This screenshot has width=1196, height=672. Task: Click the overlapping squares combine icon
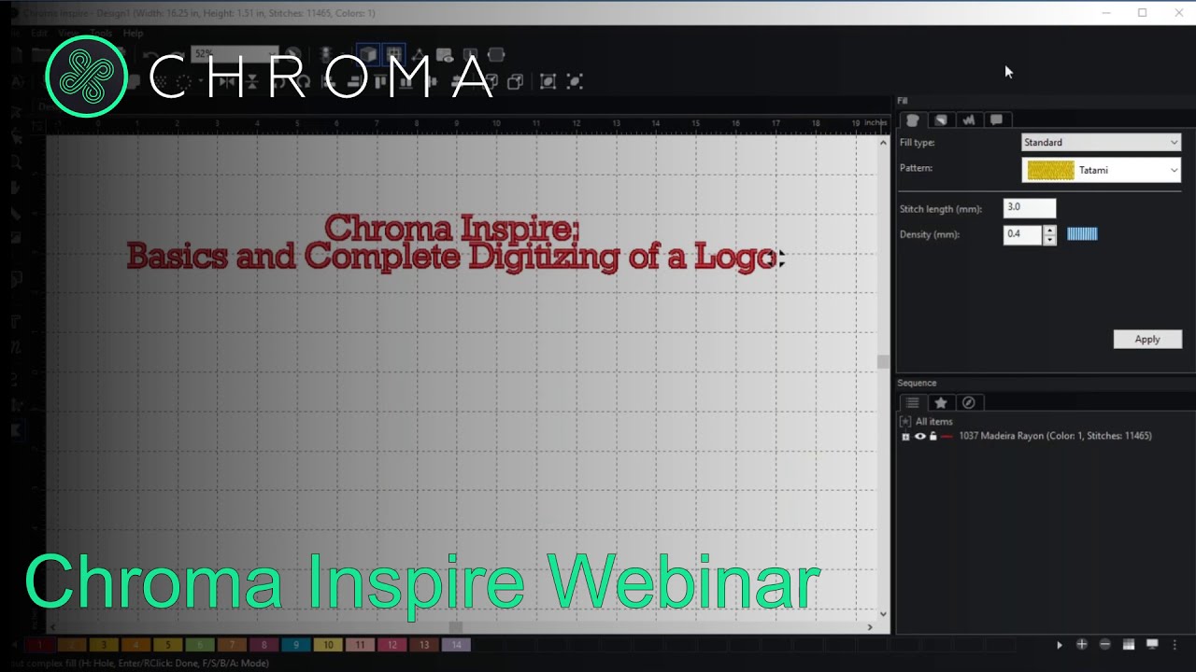pos(515,82)
